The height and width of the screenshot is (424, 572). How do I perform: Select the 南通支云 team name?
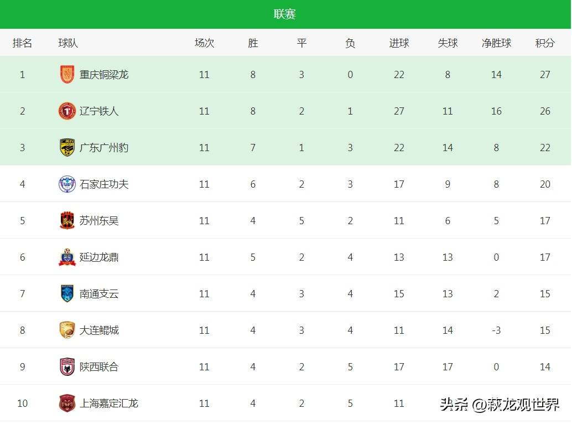click(x=99, y=293)
